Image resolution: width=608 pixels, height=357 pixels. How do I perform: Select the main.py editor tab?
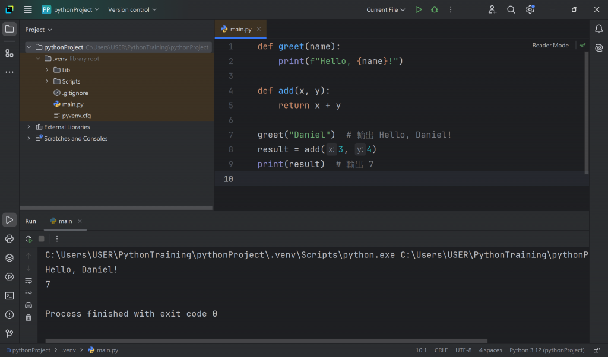pos(240,29)
